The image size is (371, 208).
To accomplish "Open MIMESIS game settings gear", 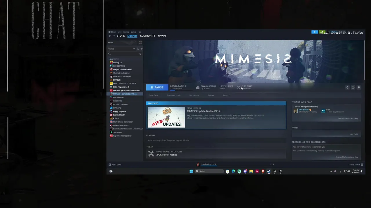I will [x=347, y=88].
